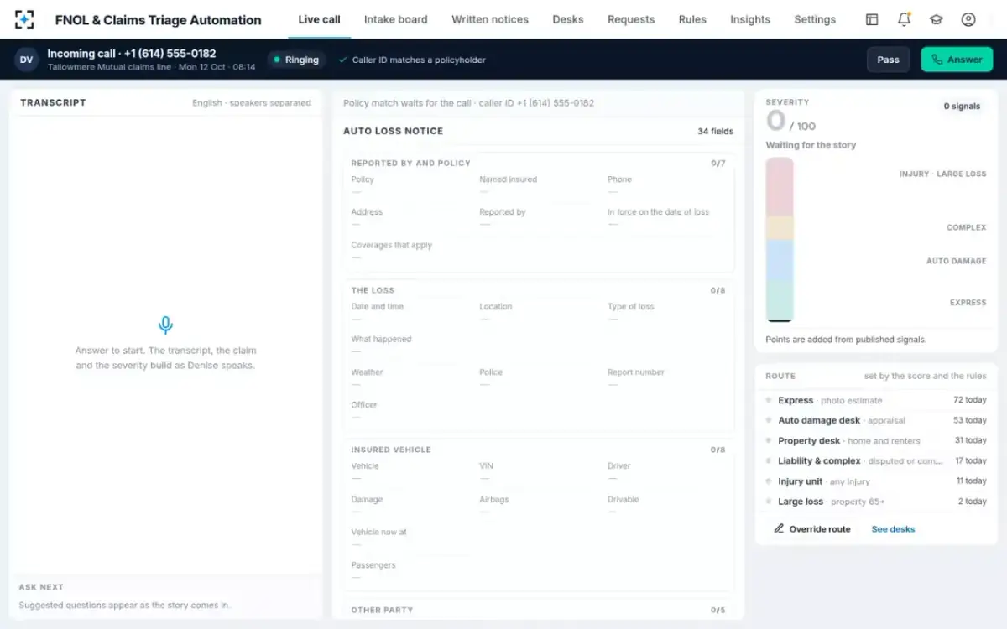Click the Drivable field
Viewport: 1007px width, 629px height.
(668, 506)
